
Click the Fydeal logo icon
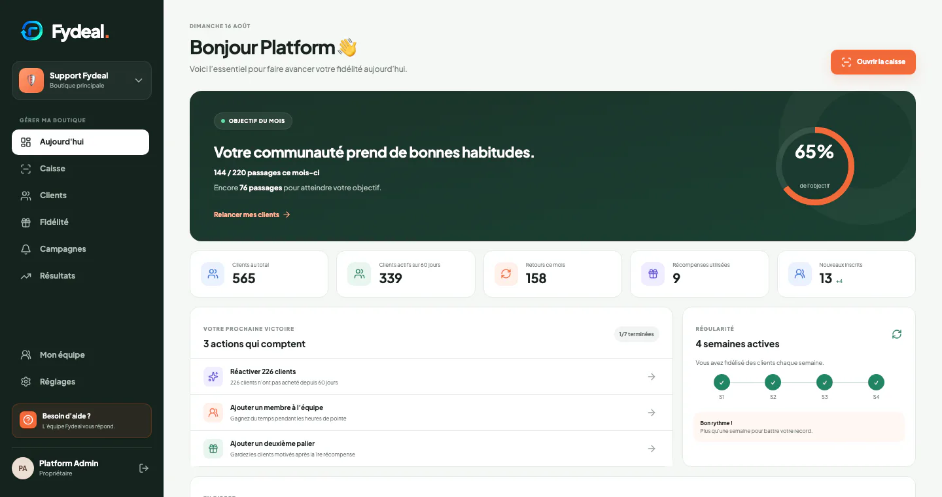pos(31,31)
